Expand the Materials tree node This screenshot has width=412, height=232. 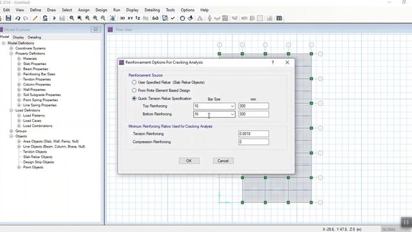point(19,59)
